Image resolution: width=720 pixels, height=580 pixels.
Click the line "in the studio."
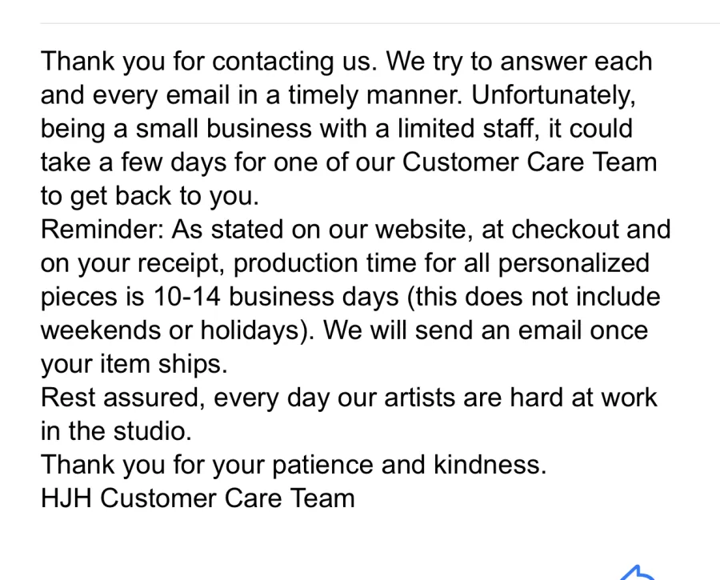(x=116, y=431)
